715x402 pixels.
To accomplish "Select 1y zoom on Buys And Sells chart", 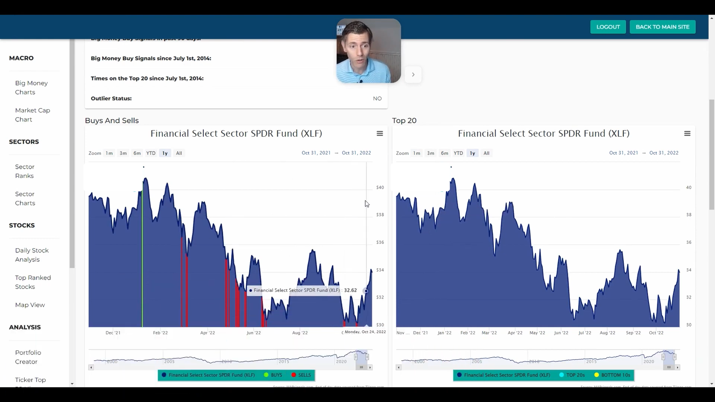I will click(165, 153).
